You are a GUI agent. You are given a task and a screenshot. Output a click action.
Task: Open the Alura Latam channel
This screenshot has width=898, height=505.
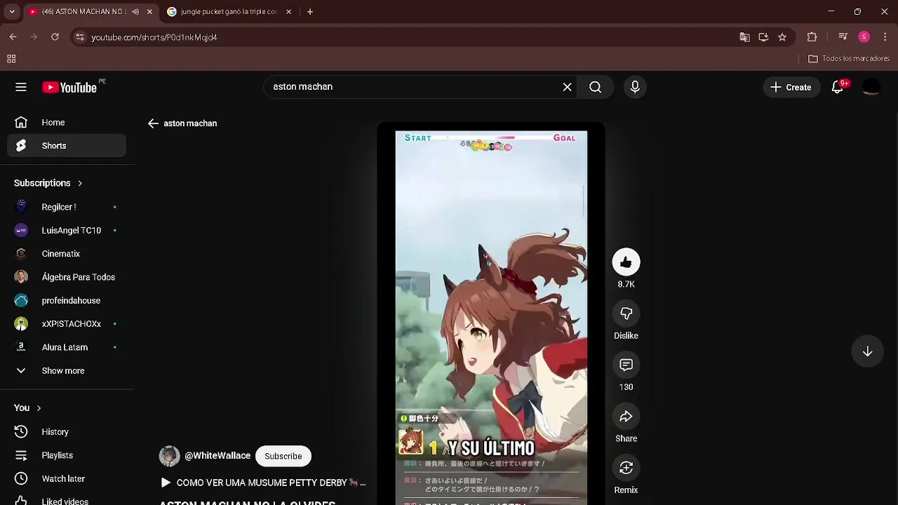pos(67,347)
